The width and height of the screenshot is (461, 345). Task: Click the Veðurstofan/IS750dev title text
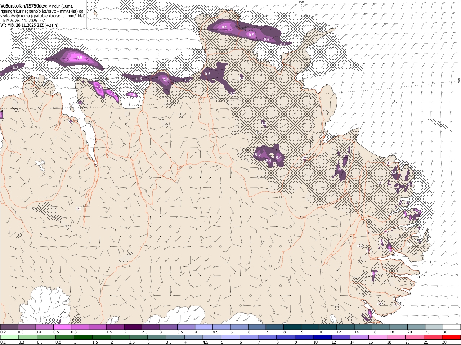pyautogui.click(x=23, y=6)
